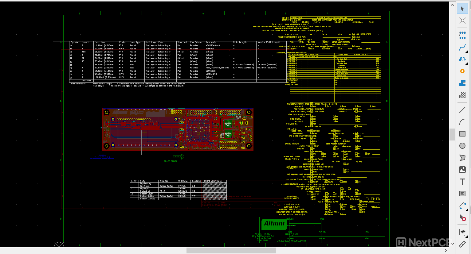This screenshot has width=471, height=254.
Task: Click the green Altium logo on the sheet
Action: 274,224
